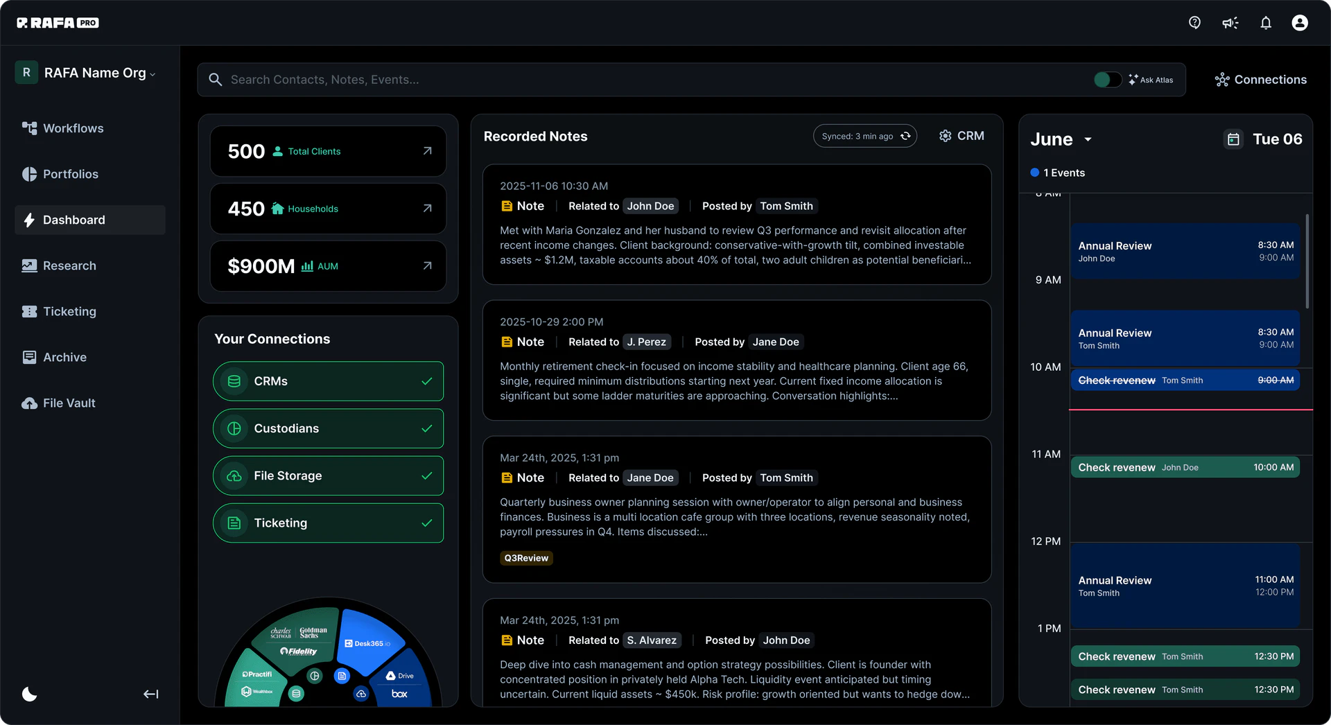The width and height of the screenshot is (1331, 725).
Task: Click the Search Contacts, Notes, Events field
Action: point(485,79)
